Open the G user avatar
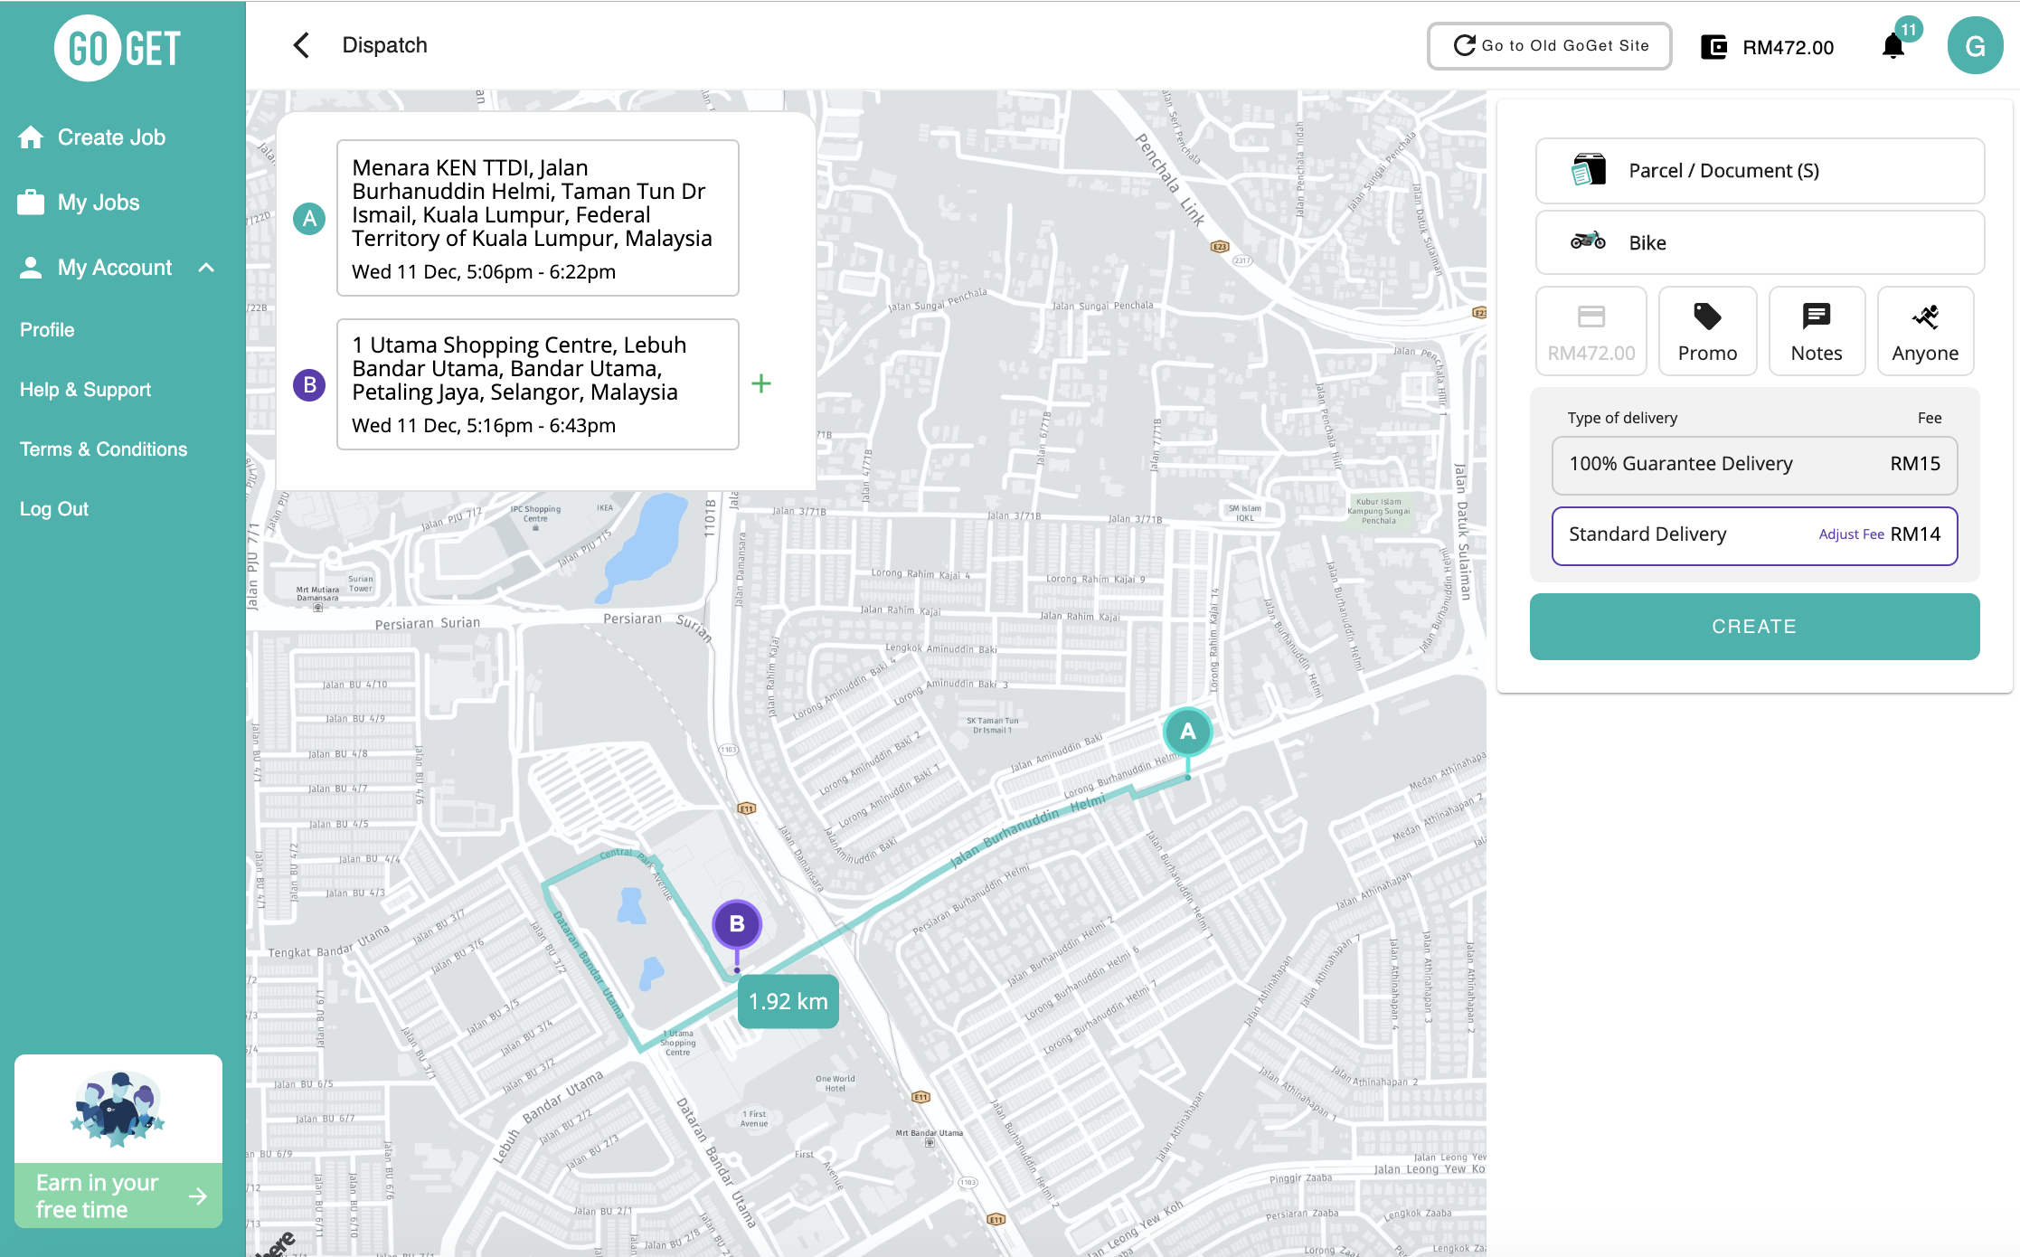Image resolution: width=2020 pixels, height=1257 pixels. [1975, 46]
